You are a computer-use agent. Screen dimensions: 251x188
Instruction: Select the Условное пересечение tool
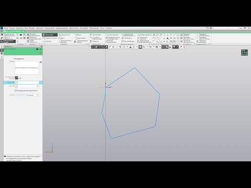(96, 38)
